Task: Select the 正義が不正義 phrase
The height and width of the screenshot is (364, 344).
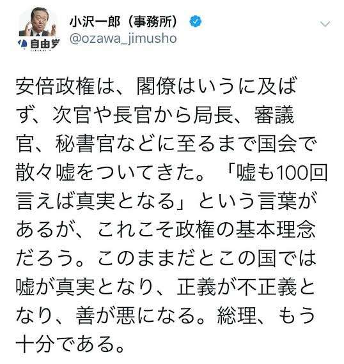Action: click(x=237, y=287)
